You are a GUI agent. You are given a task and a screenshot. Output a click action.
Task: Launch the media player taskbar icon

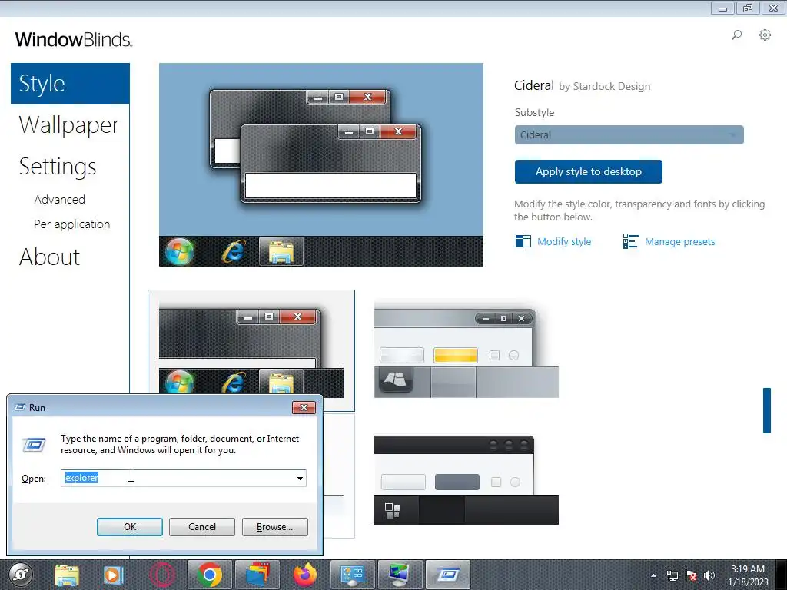(114, 575)
